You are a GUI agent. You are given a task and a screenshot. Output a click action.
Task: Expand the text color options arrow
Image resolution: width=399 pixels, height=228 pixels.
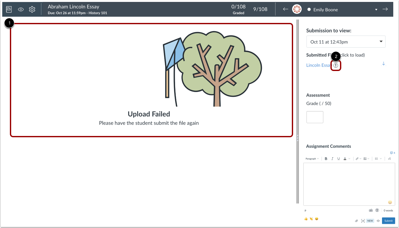[349, 159]
